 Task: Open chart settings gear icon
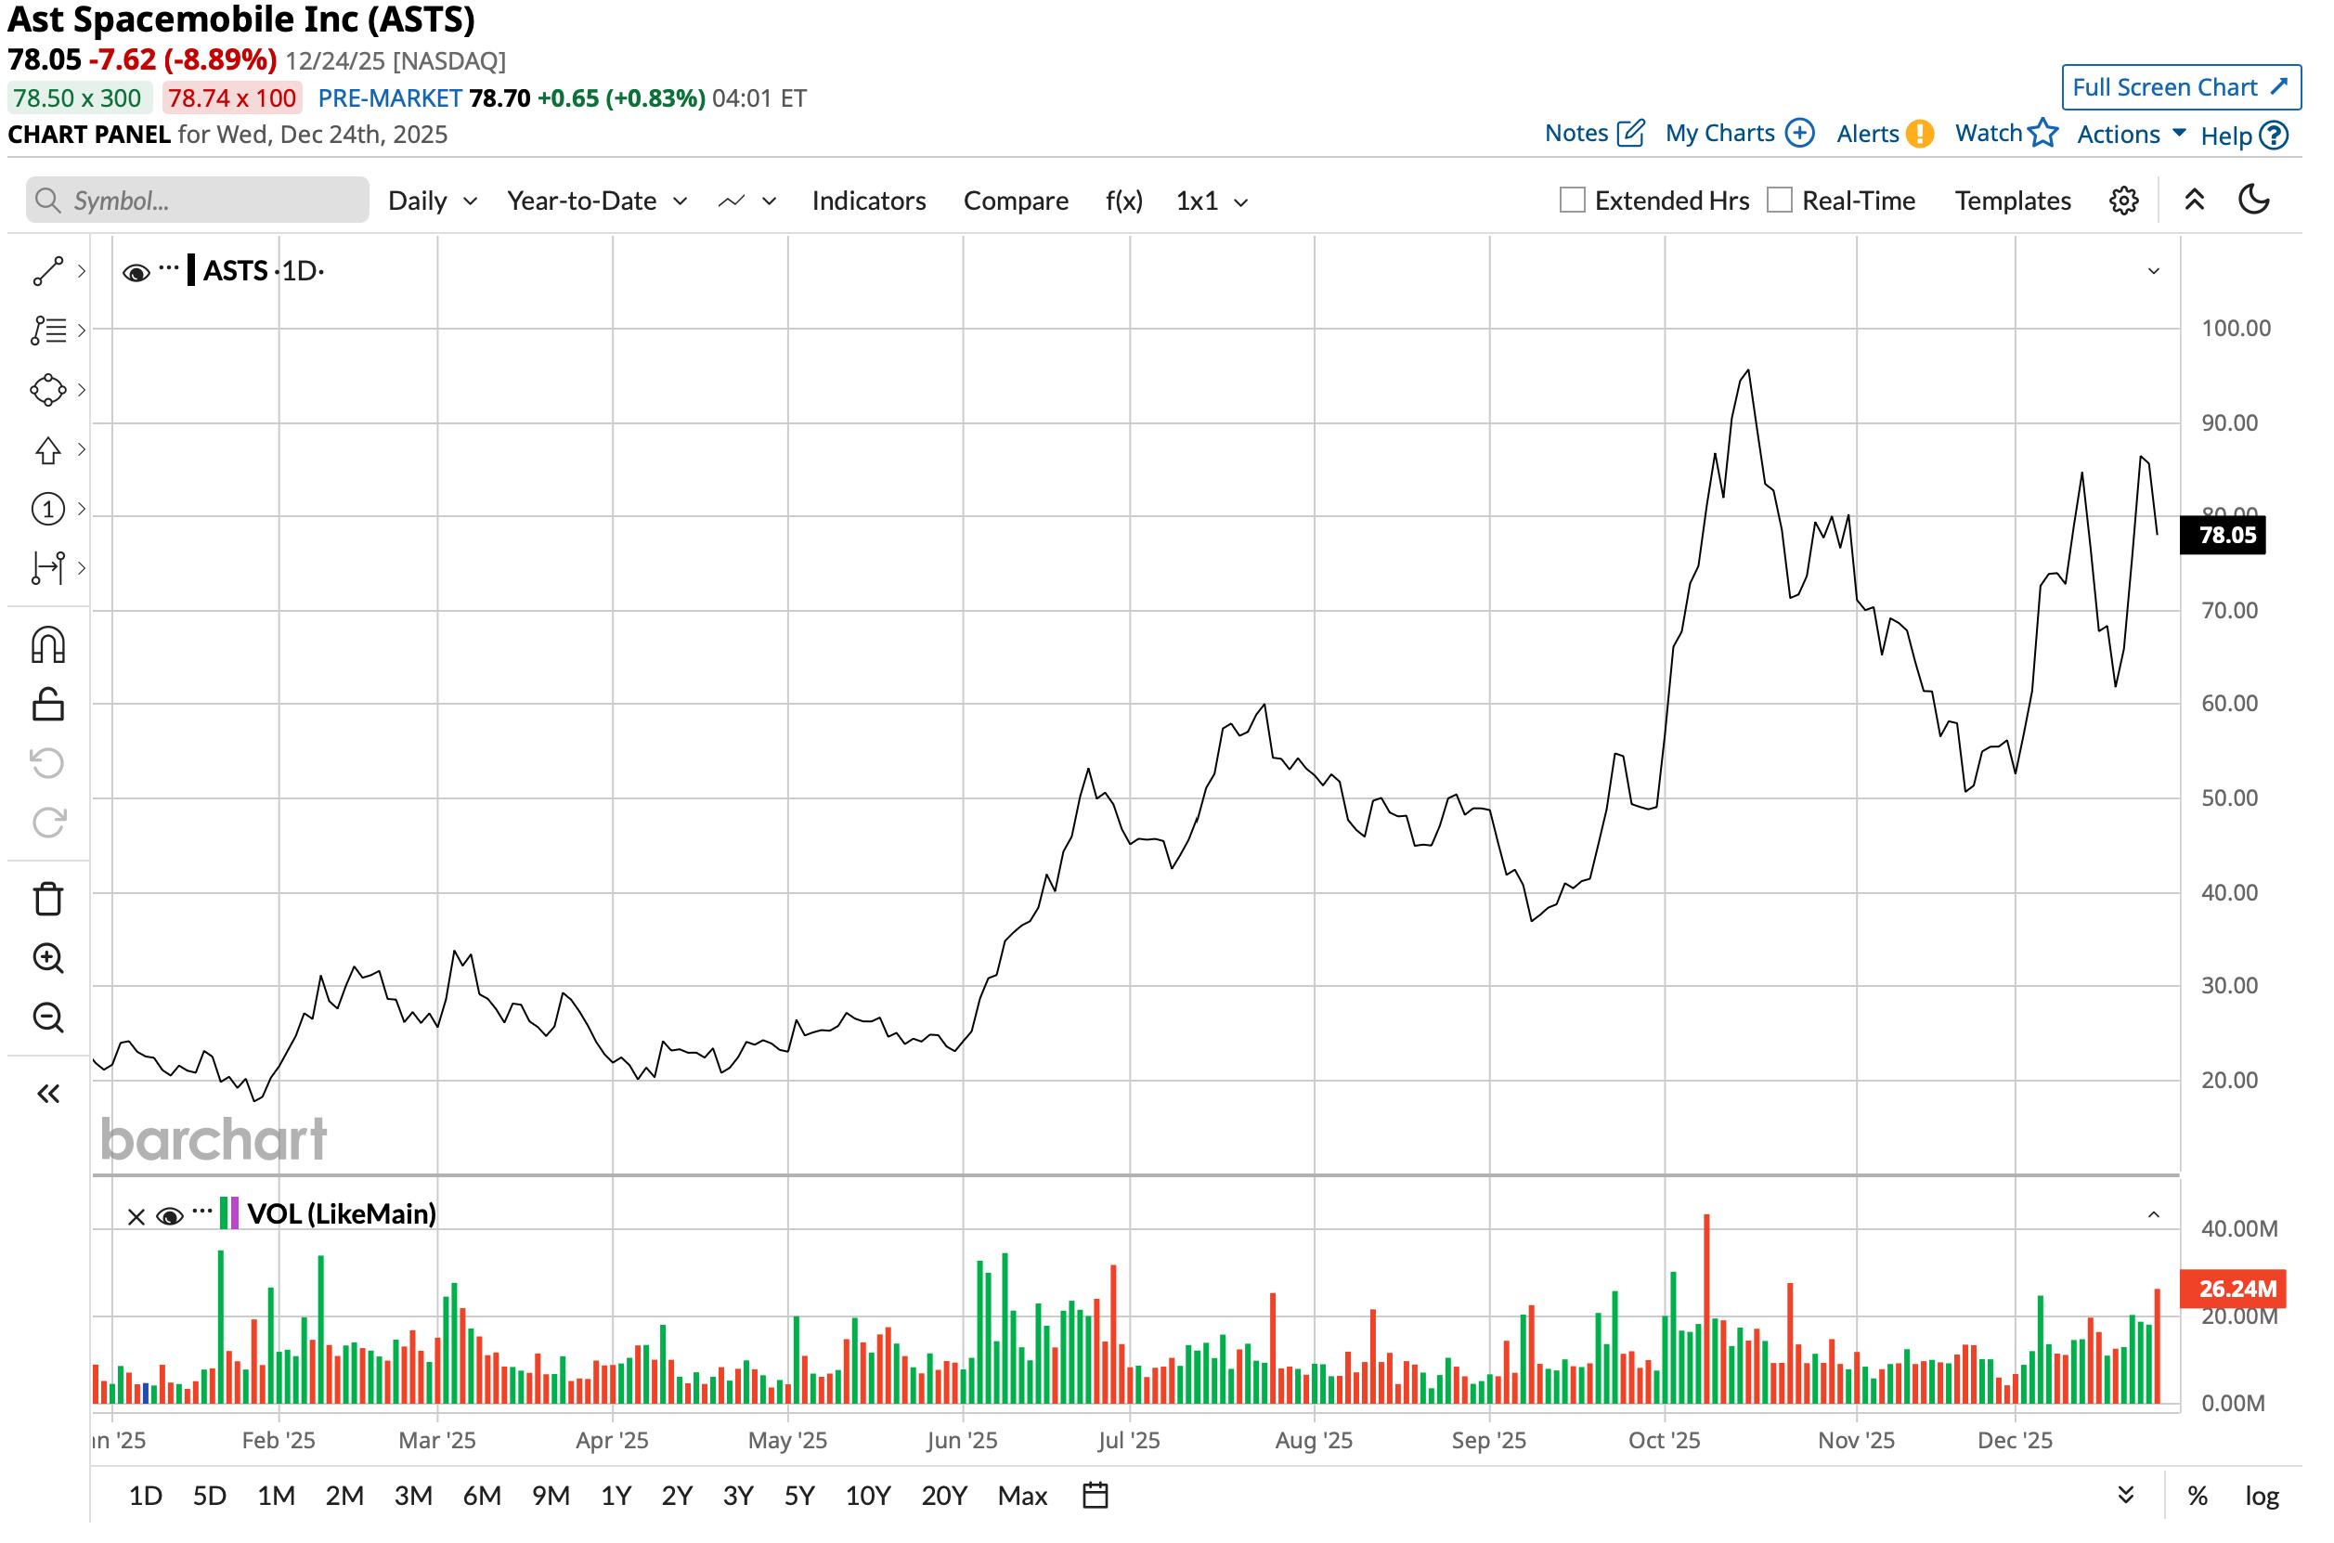pos(2123,201)
